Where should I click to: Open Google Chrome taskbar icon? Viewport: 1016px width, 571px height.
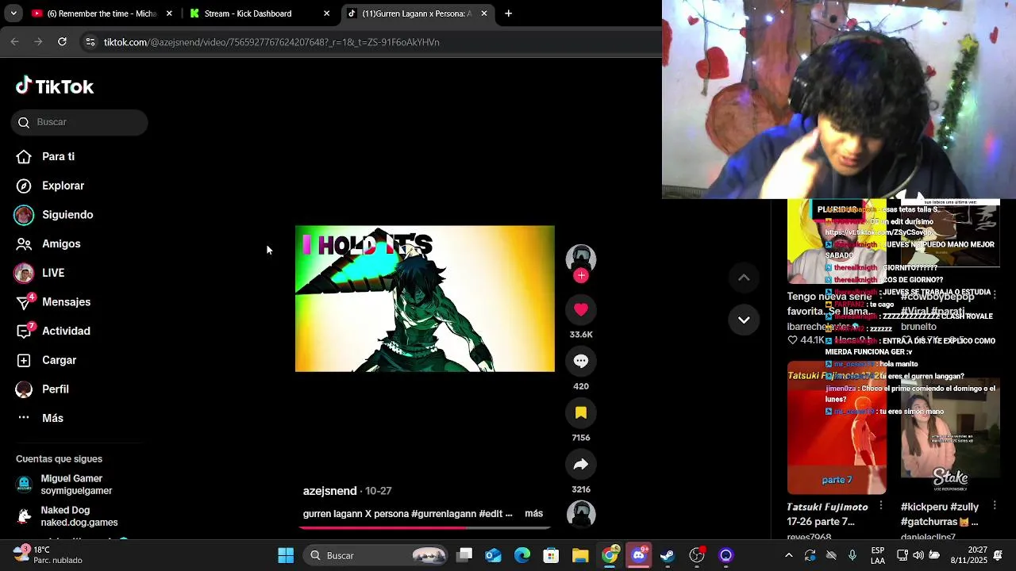[610, 555]
